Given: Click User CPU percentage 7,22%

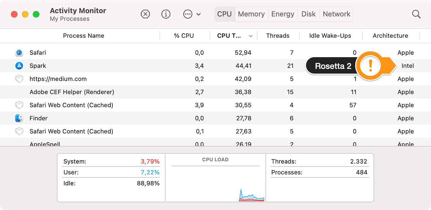Looking at the screenshot, I should point(150,173).
